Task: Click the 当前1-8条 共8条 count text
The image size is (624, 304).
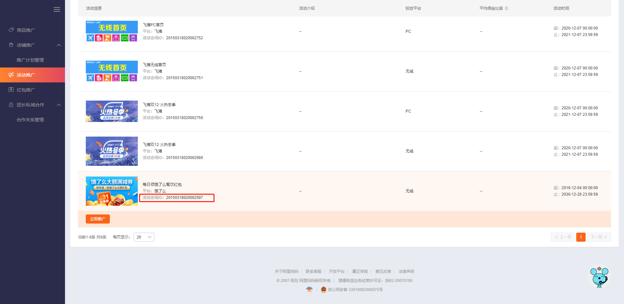Action: point(92,237)
